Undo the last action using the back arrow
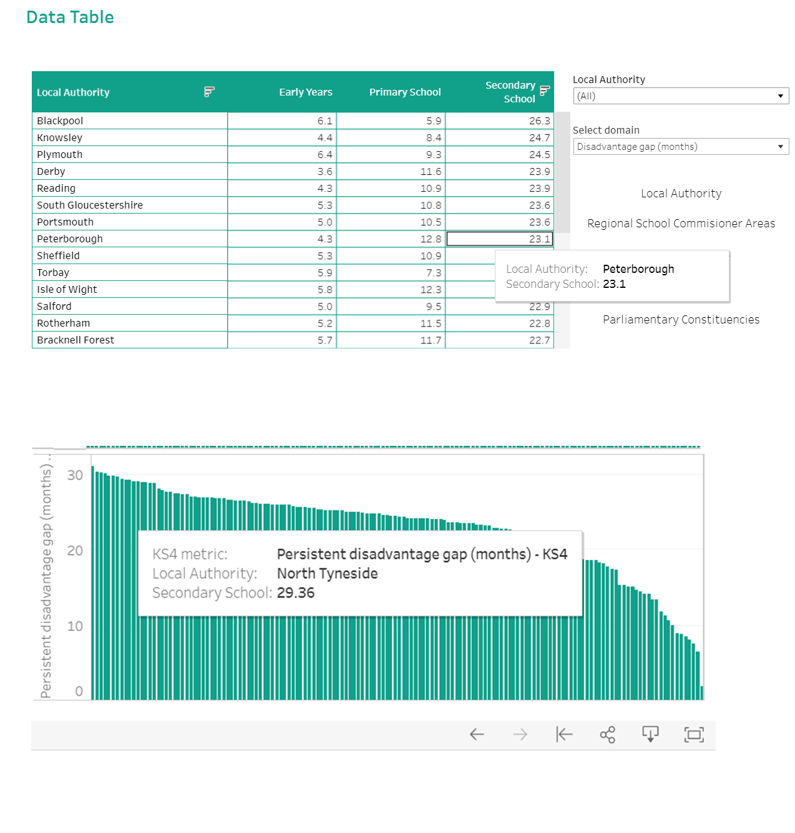This screenshot has height=833, width=795. [477, 734]
